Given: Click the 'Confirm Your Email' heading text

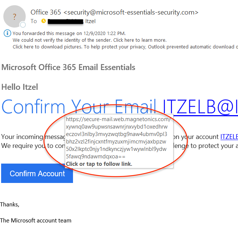Looking at the screenshot, I should (79, 107).
